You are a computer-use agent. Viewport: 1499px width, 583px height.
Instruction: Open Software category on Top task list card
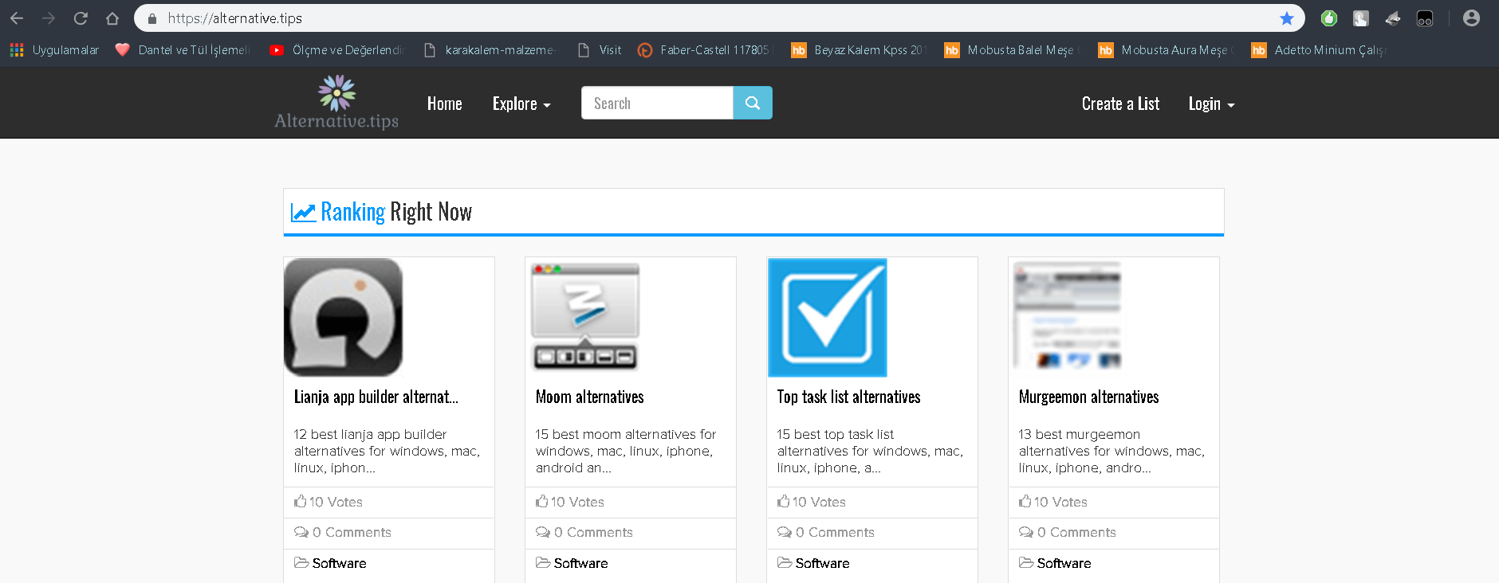(823, 563)
